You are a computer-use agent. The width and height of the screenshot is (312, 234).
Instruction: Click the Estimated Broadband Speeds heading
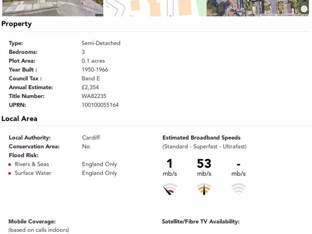[x=201, y=138]
